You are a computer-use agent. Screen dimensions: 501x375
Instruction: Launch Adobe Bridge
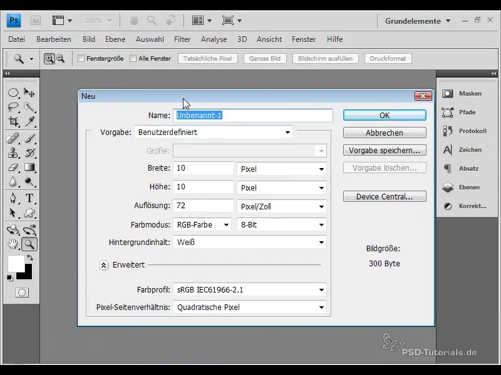pyautogui.click(x=36, y=21)
